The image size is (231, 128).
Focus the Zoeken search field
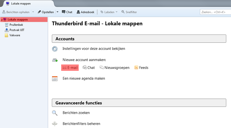[215, 12]
